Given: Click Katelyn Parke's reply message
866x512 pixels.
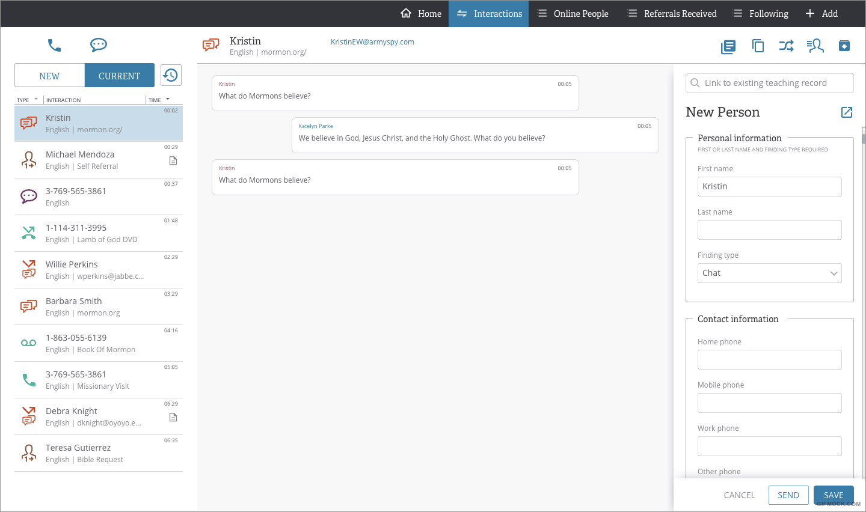Looking at the screenshot, I should [x=475, y=135].
